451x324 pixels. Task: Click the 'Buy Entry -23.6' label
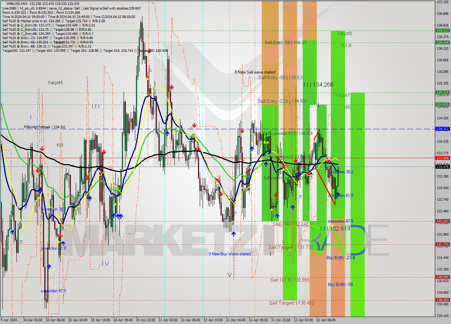[x=341, y=258]
